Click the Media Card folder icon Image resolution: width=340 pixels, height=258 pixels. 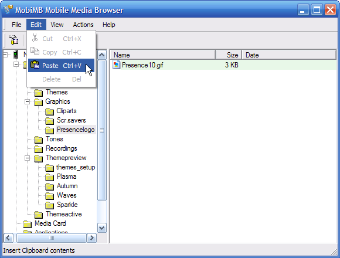tap(28, 224)
